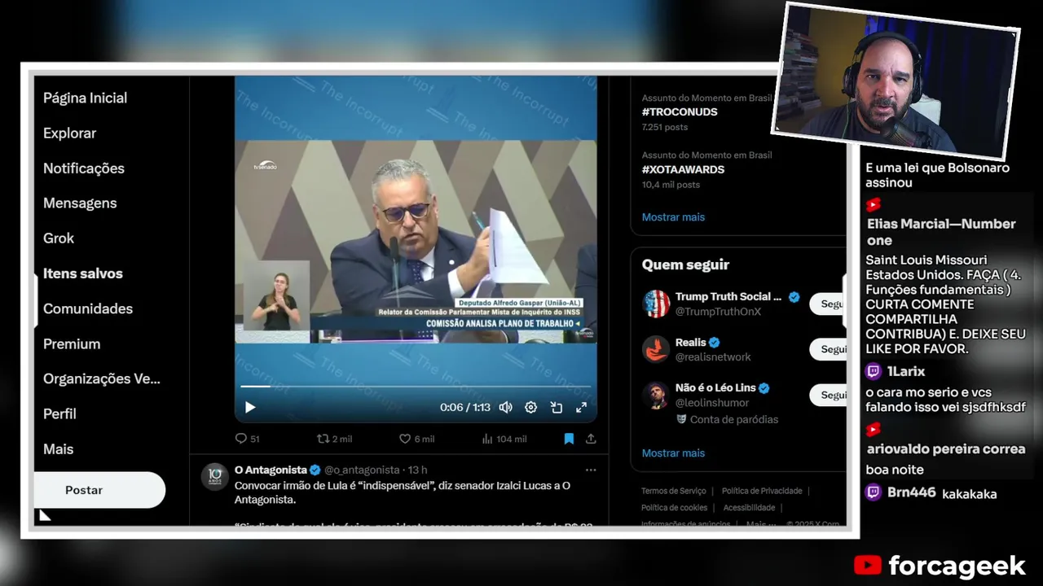This screenshot has height=586, width=1043.
Task: Open Mensagens in sidebar
Action: click(80, 203)
